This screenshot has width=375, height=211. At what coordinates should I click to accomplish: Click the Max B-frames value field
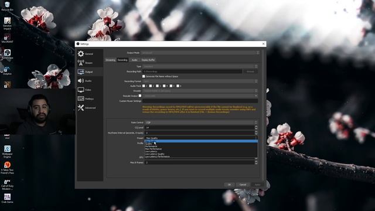pos(200,162)
